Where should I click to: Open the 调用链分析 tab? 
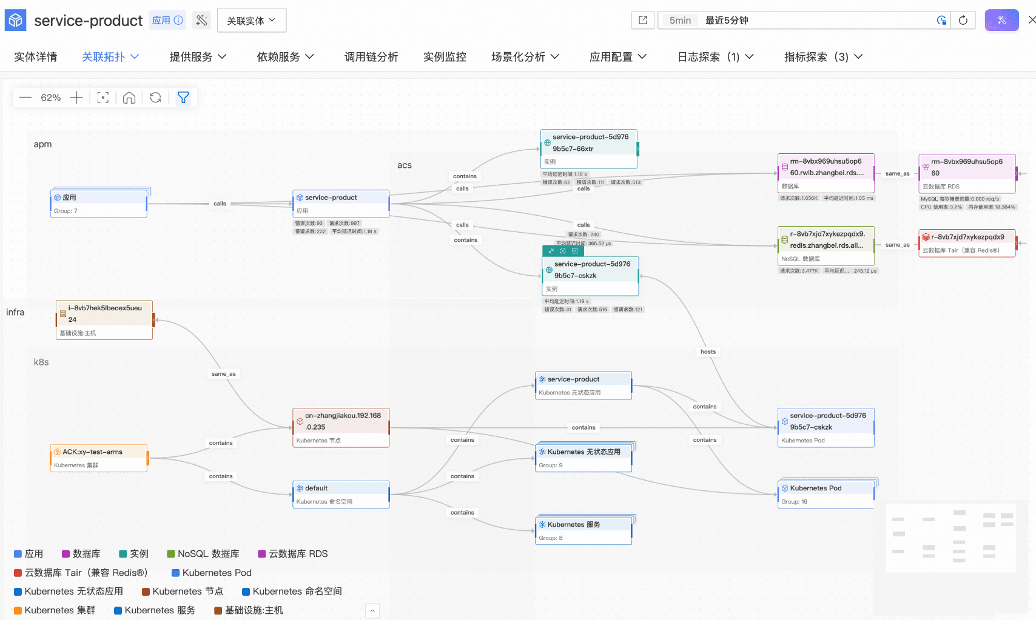371,56
